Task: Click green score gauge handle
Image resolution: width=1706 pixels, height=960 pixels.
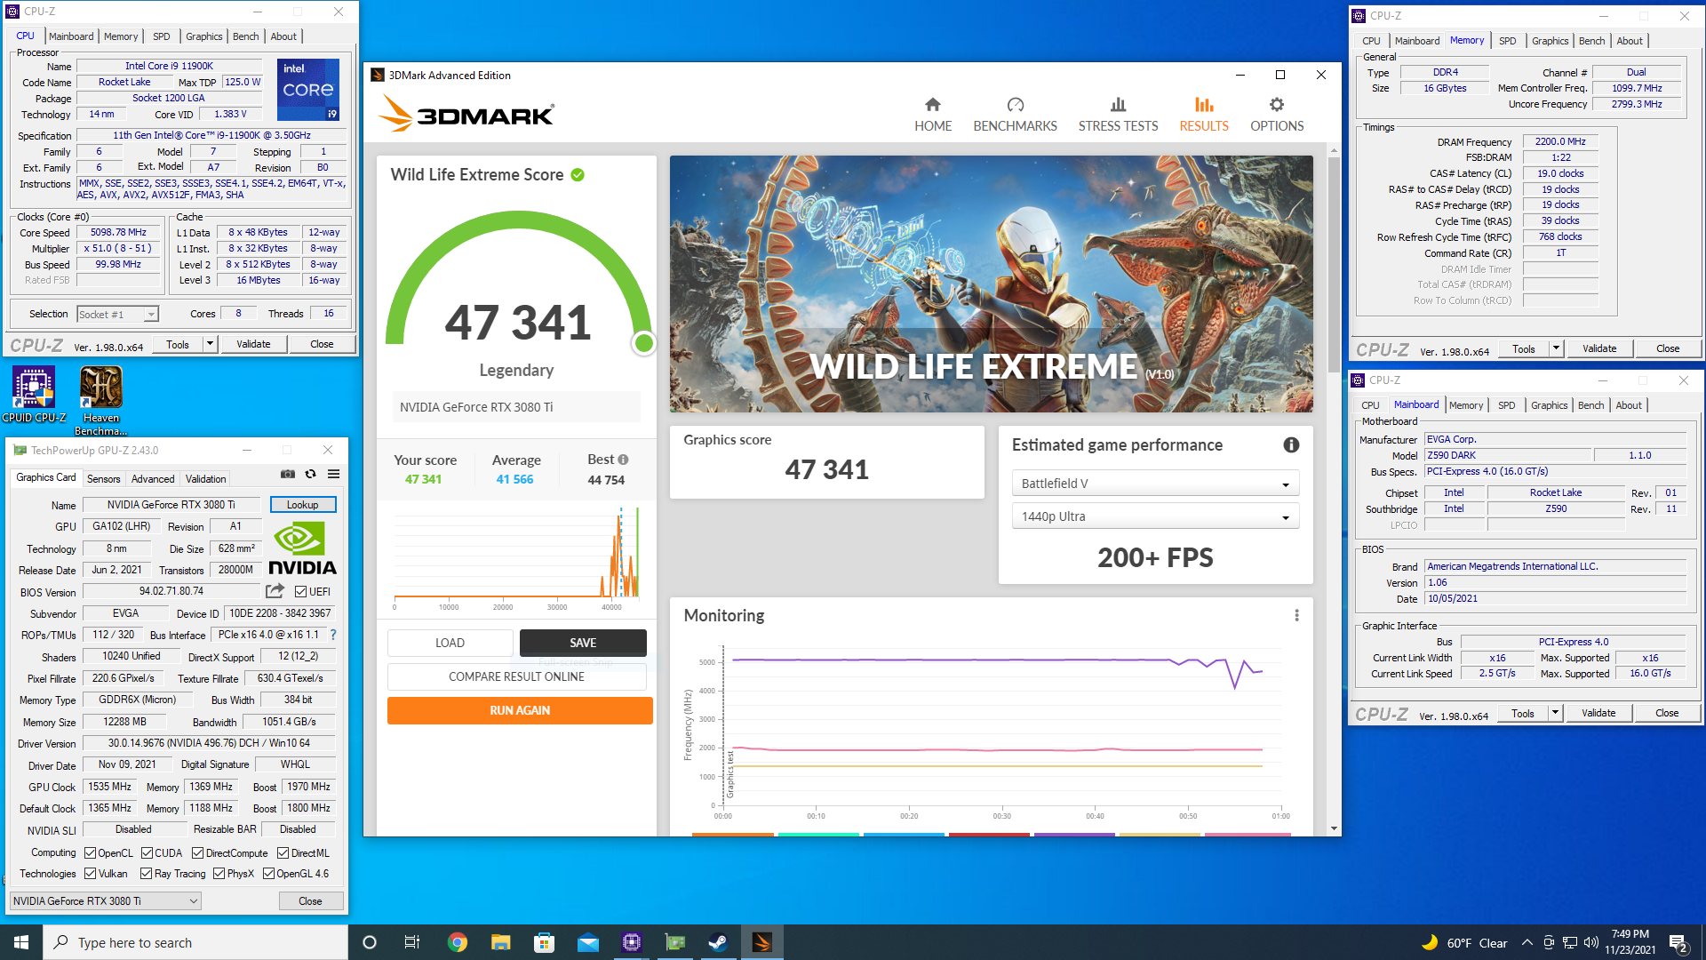Action: [643, 342]
